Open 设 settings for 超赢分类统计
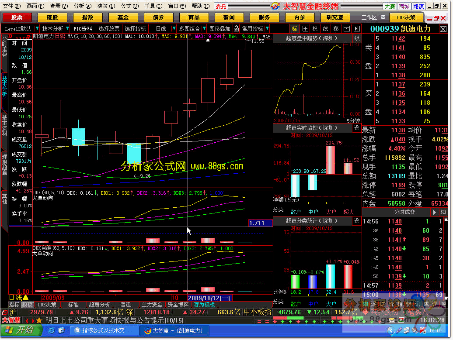 [357, 221]
